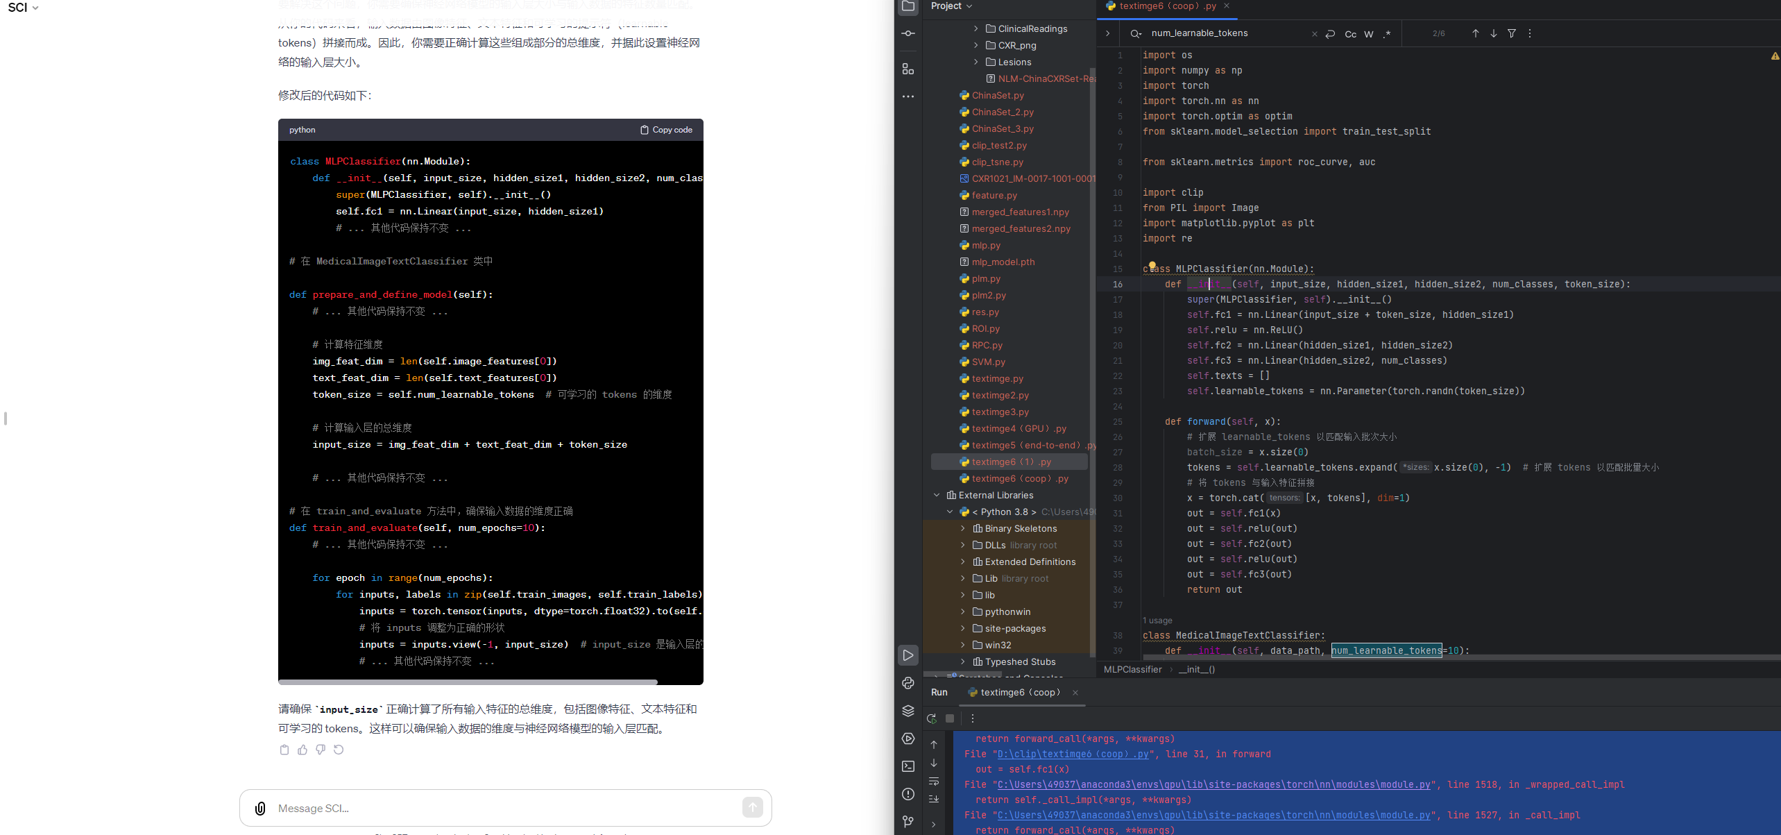Open Run panel more actions menu
Image resolution: width=1781 pixels, height=835 pixels.
tap(972, 718)
